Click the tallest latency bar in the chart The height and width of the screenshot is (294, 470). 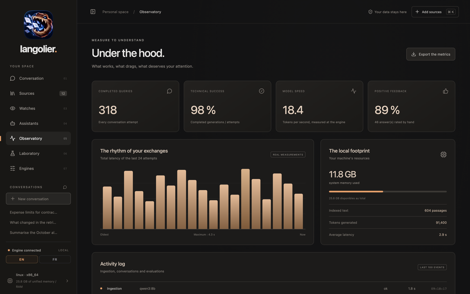(x=245, y=199)
